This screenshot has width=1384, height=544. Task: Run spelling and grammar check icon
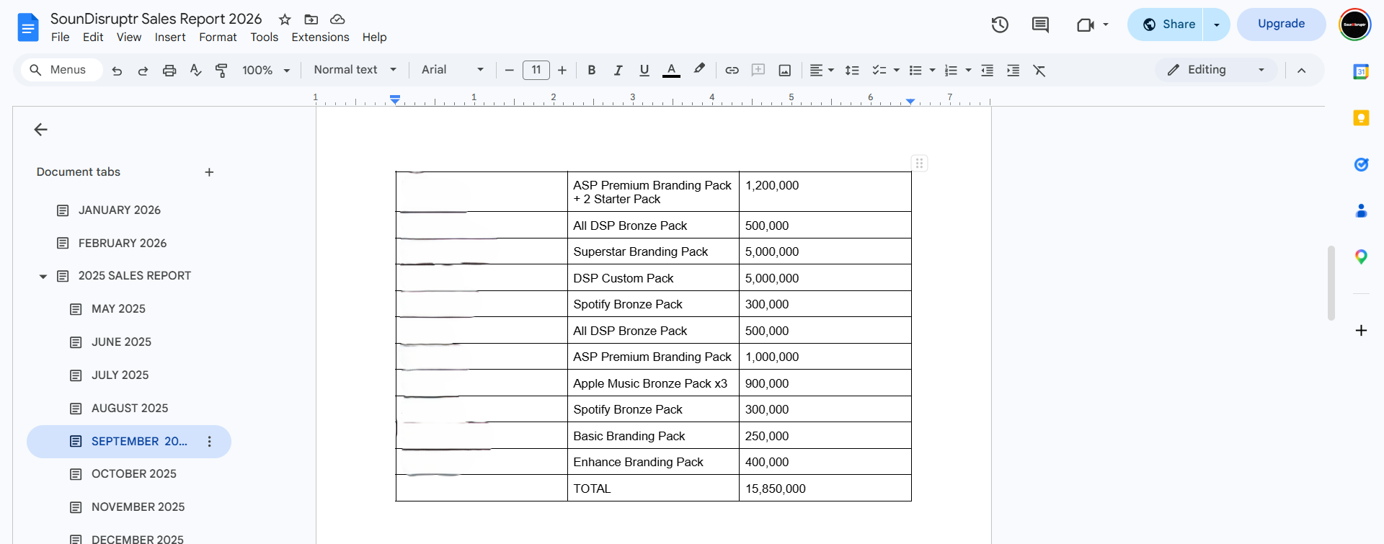coord(195,70)
